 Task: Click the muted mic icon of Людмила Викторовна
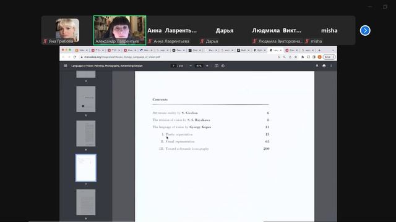click(x=254, y=41)
